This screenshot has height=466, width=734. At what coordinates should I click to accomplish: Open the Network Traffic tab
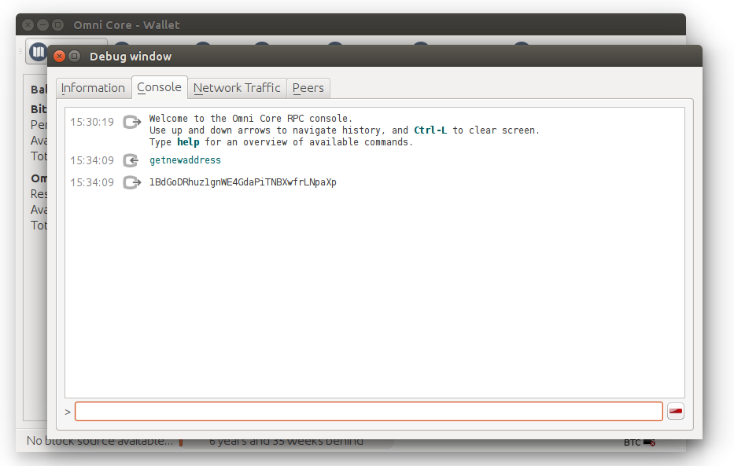[237, 88]
